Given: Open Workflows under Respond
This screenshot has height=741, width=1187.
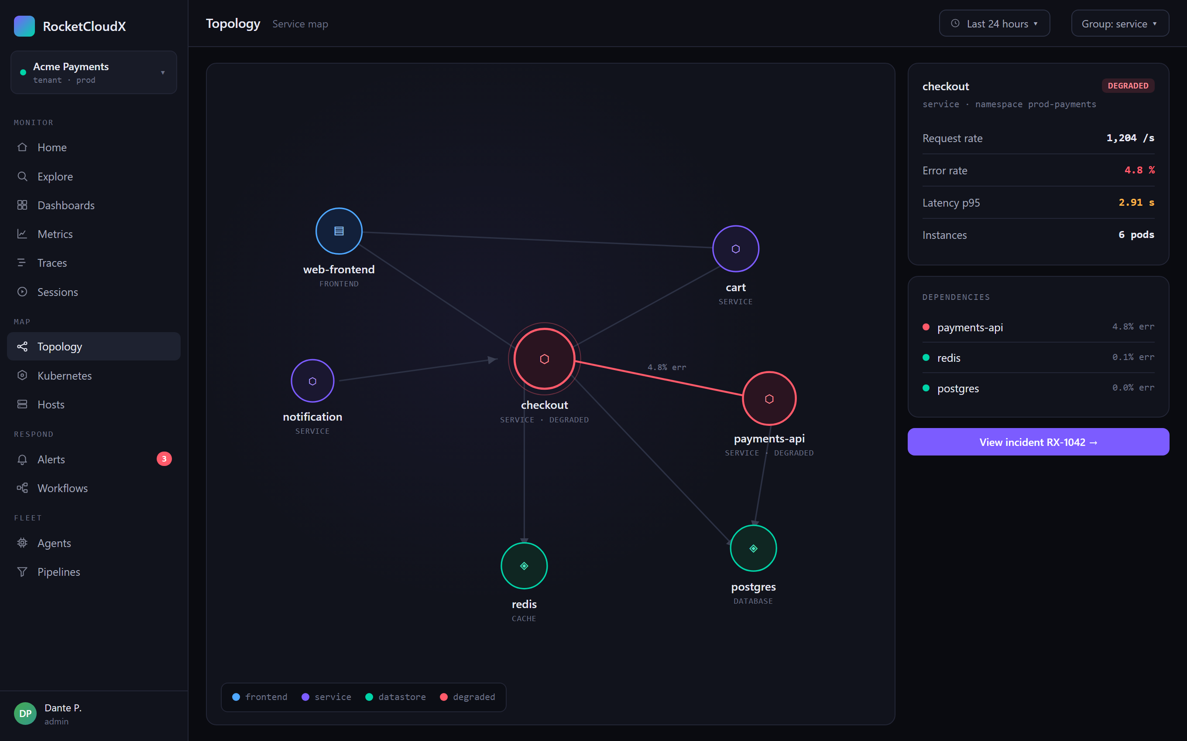Looking at the screenshot, I should (x=94, y=488).
